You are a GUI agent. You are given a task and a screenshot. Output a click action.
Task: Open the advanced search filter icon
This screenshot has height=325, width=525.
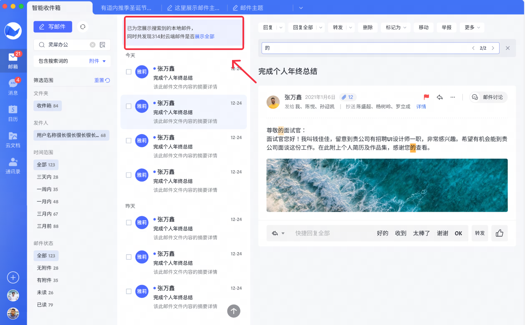(103, 45)
